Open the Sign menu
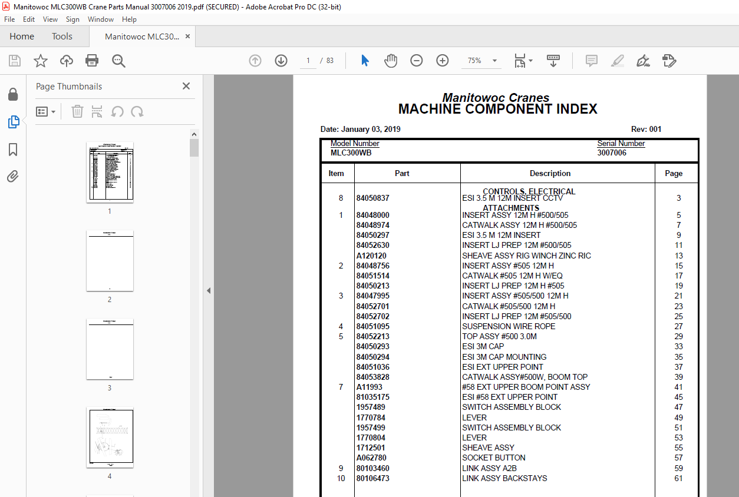Viewport: 739px width, 497px height. (72, 19)
